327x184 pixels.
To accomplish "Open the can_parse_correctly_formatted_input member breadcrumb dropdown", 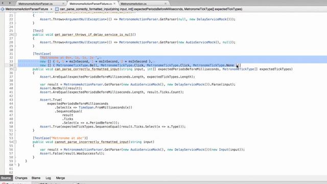I will point(151,9).
